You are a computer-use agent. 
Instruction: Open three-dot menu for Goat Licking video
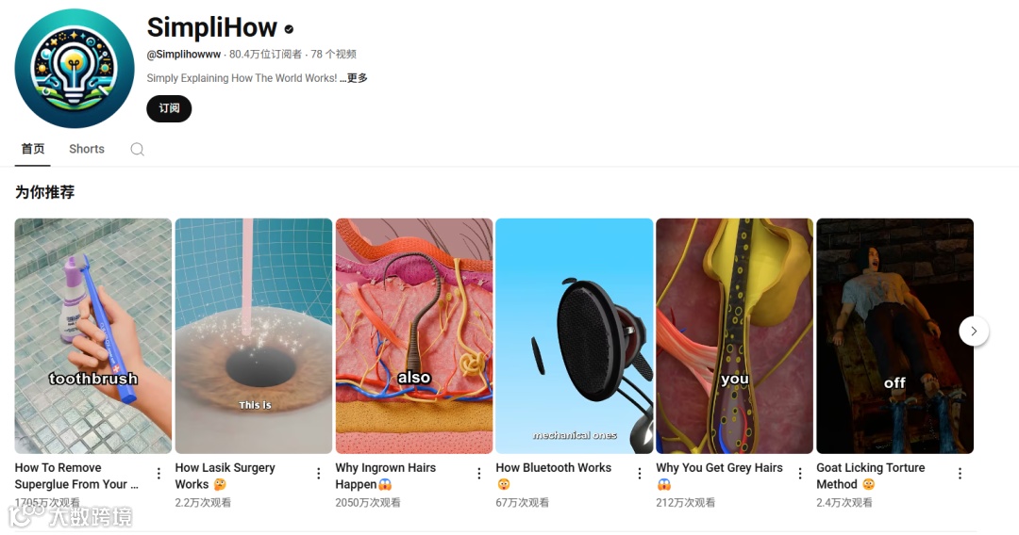point(960,474)
